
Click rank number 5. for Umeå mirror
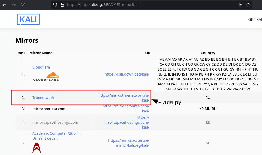tap(23, 143)
